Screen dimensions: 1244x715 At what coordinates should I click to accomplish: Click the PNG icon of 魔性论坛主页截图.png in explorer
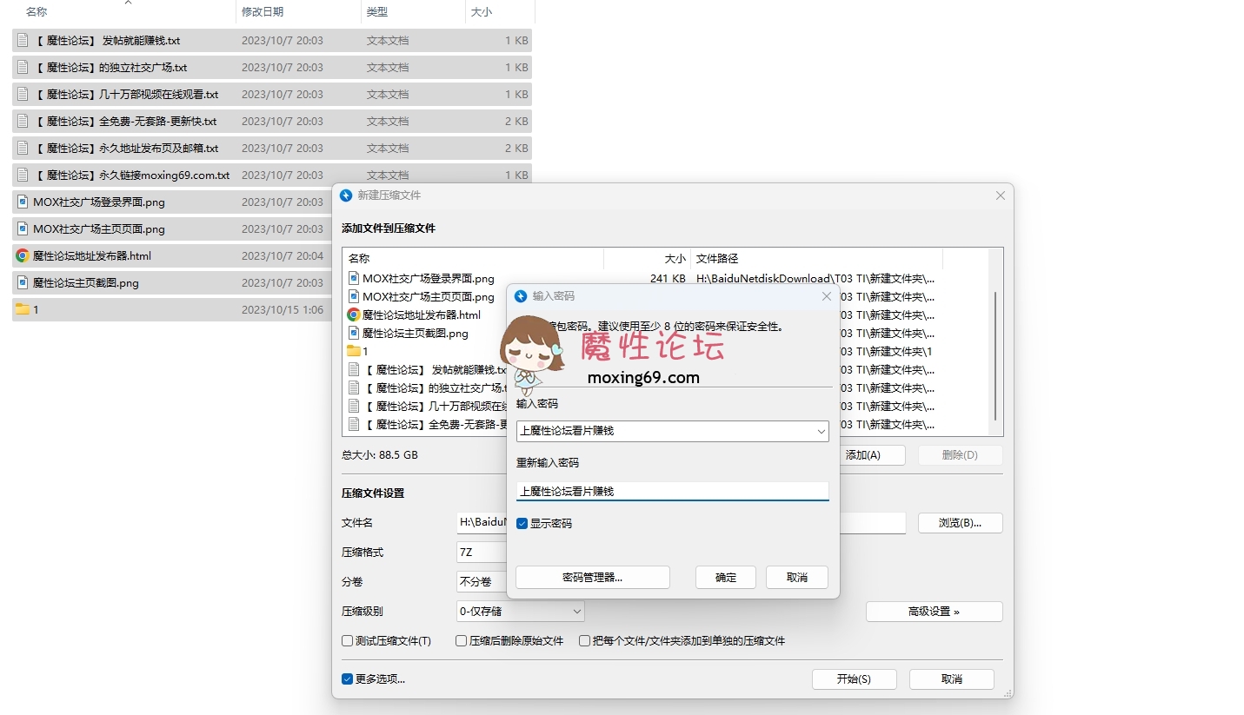tap(23, 283)
